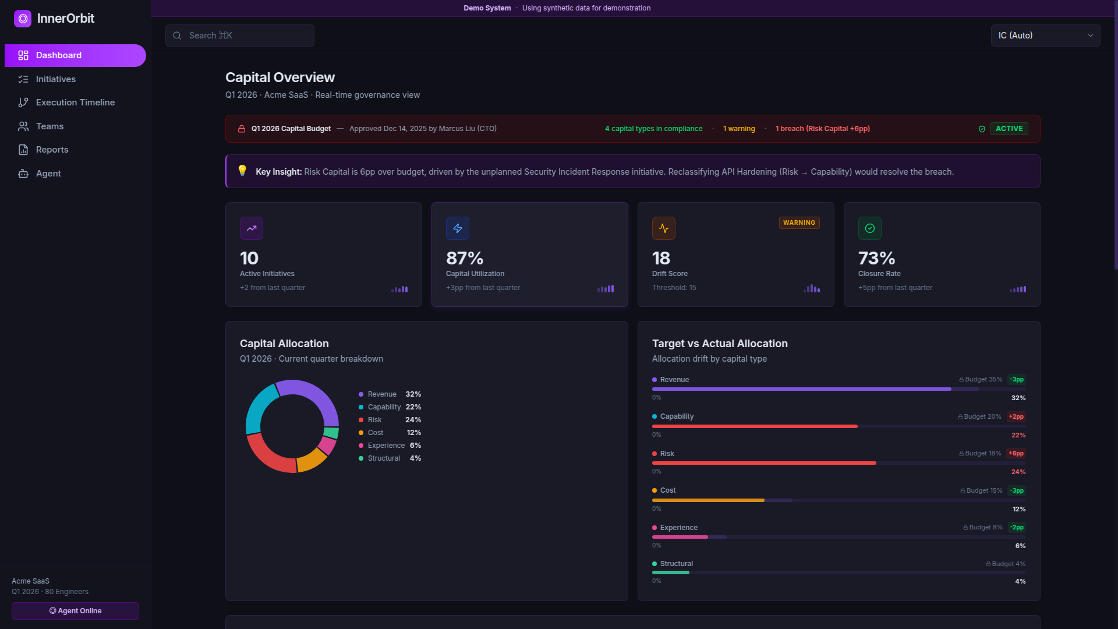Click the Agent Online button
Screen dimensions: 1118x629
[75, 611]
